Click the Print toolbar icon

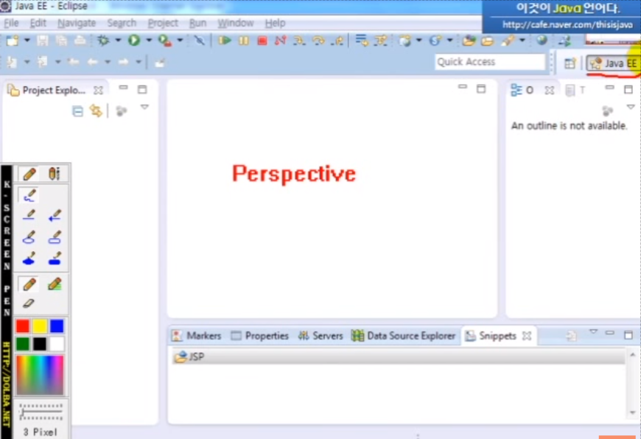pos(80,41)
